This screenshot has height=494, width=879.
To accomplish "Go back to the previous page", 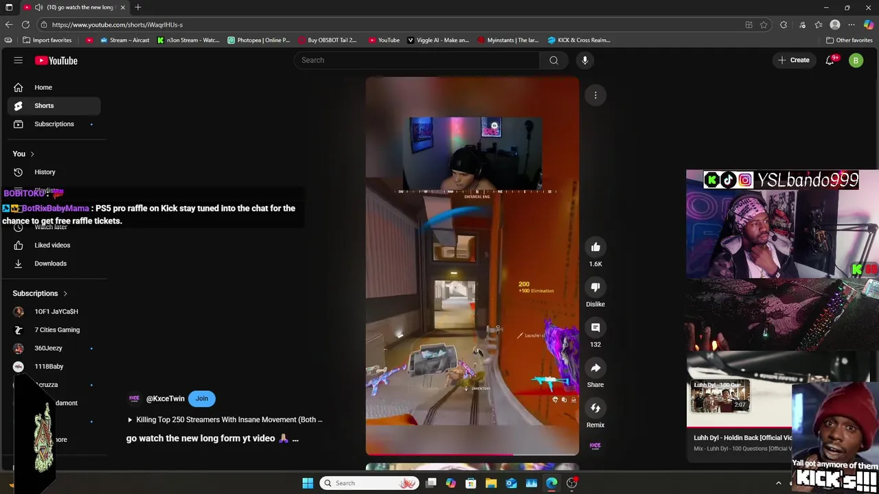I will click(8, 25).
